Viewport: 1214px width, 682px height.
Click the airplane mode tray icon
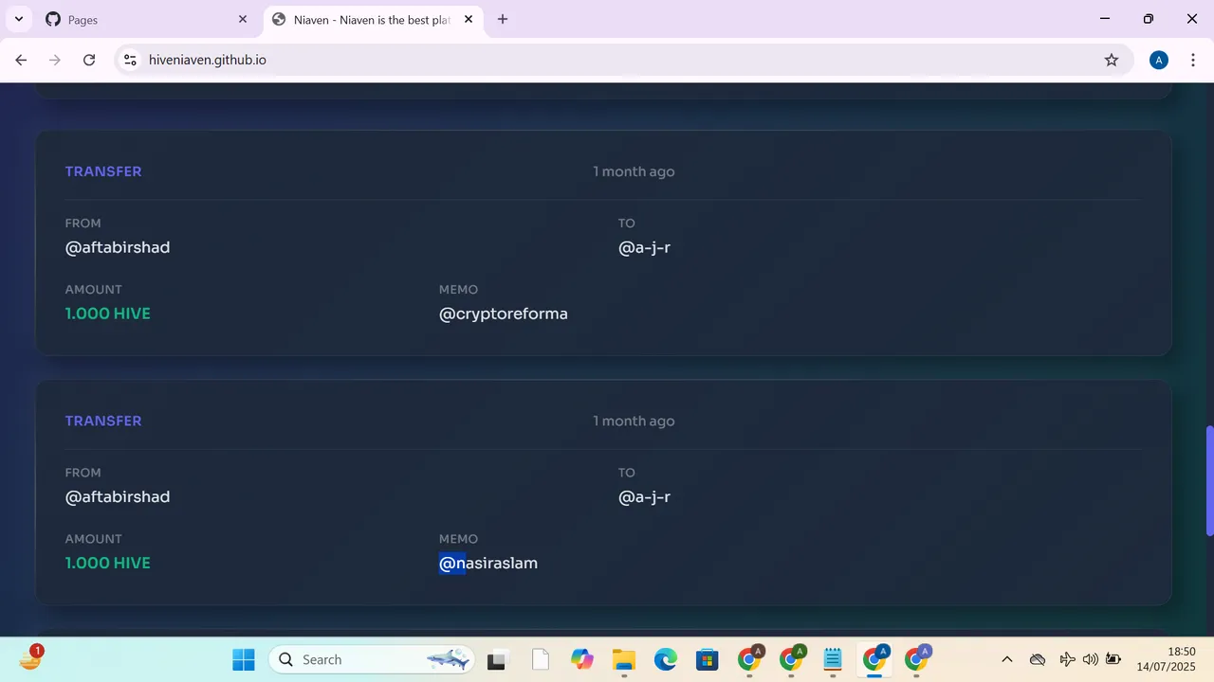pyautogui.click(x=1067, y=659)
